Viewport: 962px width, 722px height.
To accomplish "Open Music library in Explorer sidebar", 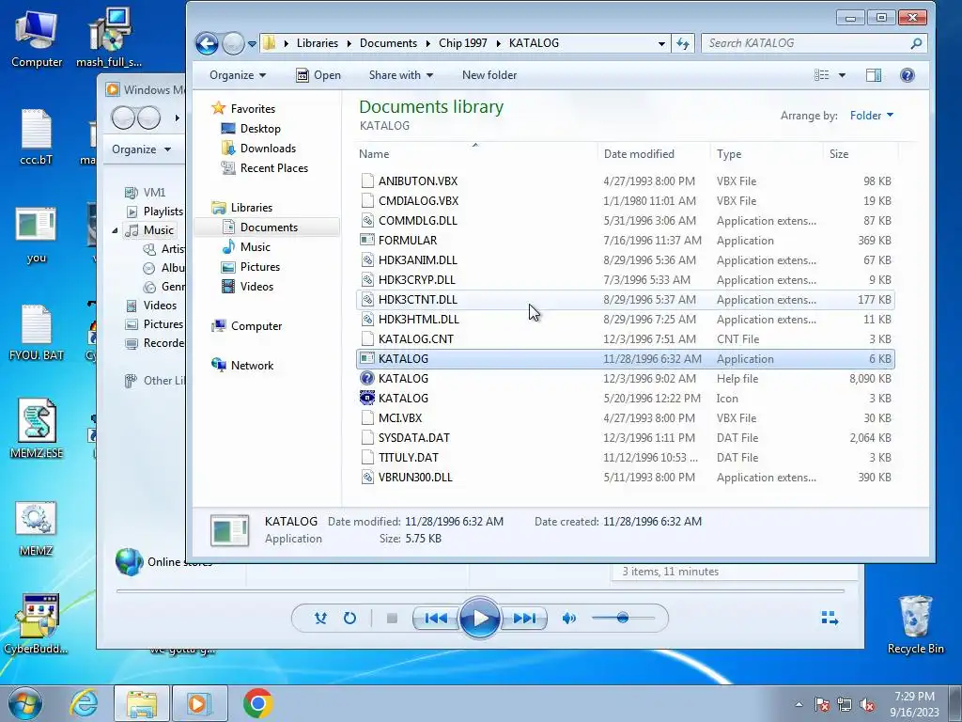I will tap(256, 247).
